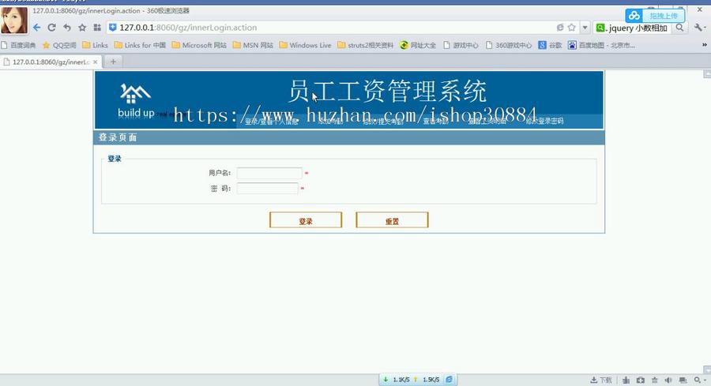Click the search magnifier icon

coord(680,28)
